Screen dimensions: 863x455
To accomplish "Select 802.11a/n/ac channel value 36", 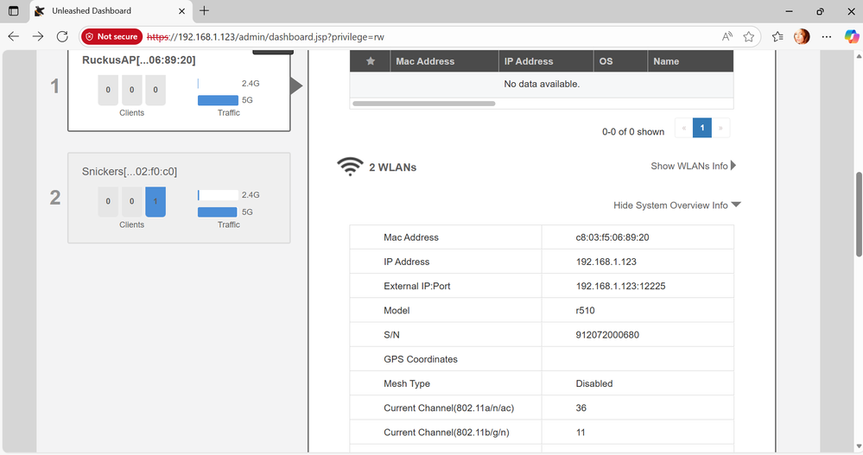I will [x=581, y=408].
